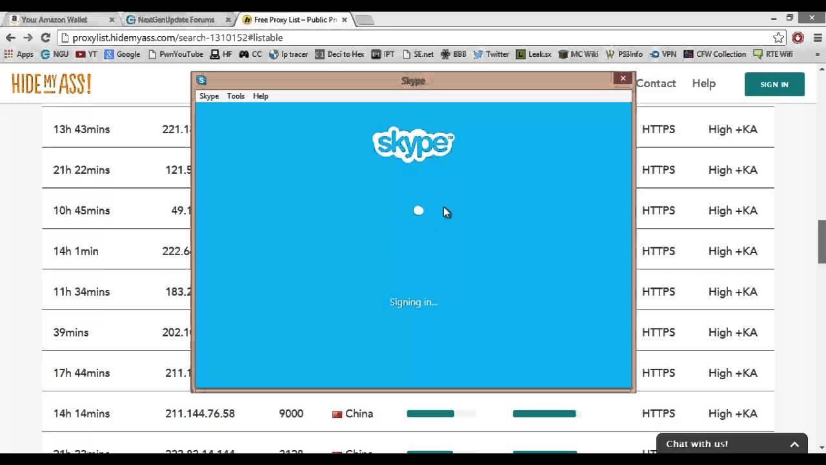The height and width of the screenshot is (465, 826).
Task: Close the NextGenUpdate Forums tab
Action: 228,20
